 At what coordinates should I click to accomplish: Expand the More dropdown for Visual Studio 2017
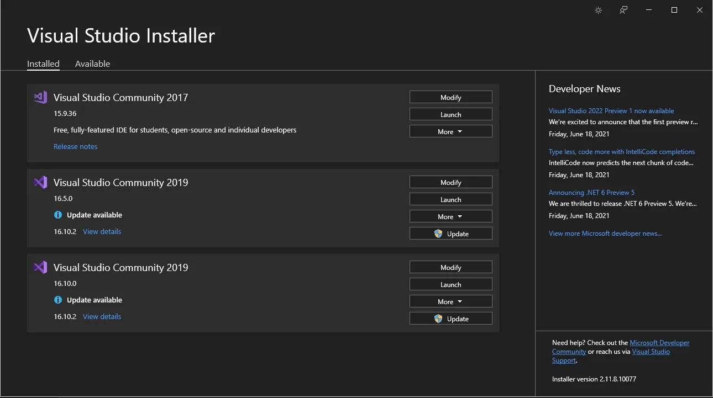[x=450, y=131]
